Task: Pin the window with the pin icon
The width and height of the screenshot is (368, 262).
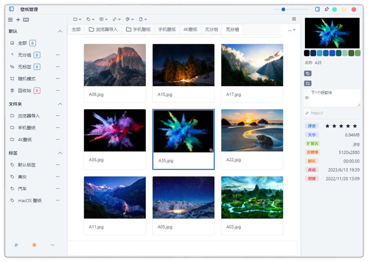Action: (x=326, y=10)
